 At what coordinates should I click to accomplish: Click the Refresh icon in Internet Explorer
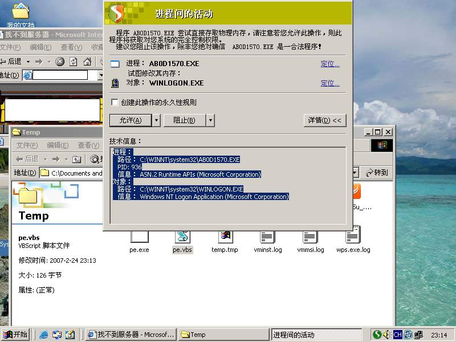(74, 62)
